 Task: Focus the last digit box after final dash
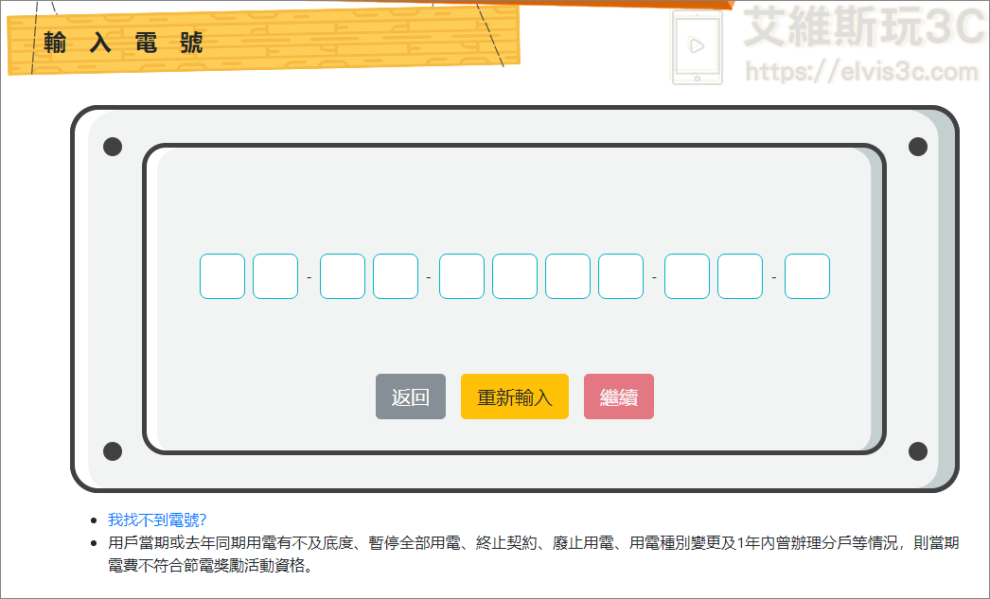[807, 276]
